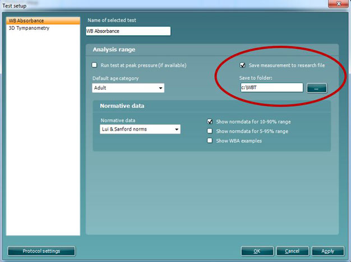The image size is (351, 262).
Task: Enable Show WBA examples checkbox
Action: tap(210, 140)
